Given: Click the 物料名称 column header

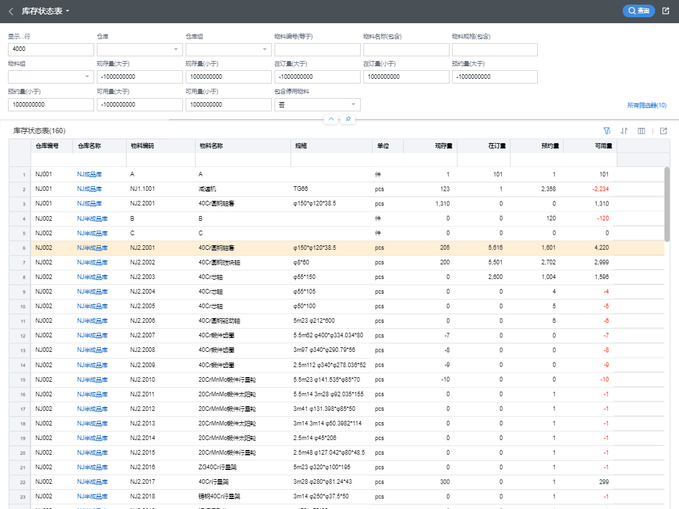Looking at the screenshot, I should coord(243,146).
